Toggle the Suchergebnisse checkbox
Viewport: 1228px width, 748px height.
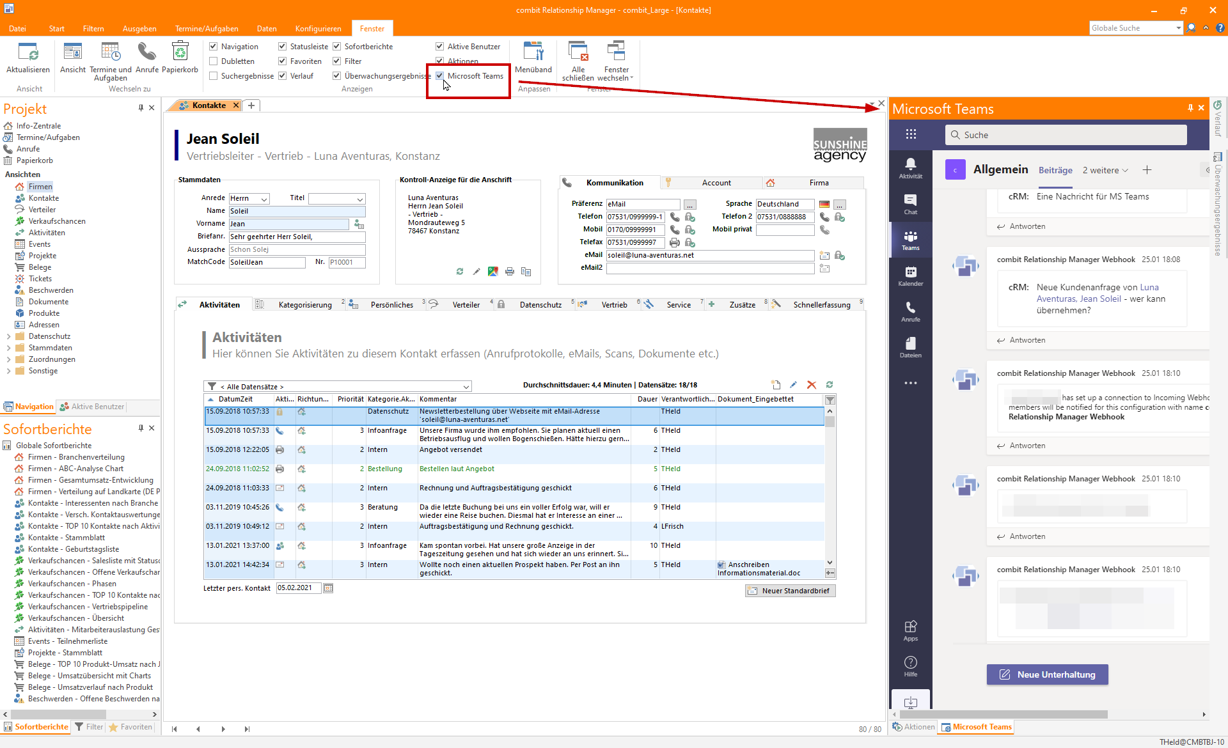(x=214, y=76)
